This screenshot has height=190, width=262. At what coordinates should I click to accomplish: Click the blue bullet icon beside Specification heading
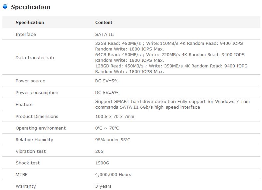coord(5,6)
